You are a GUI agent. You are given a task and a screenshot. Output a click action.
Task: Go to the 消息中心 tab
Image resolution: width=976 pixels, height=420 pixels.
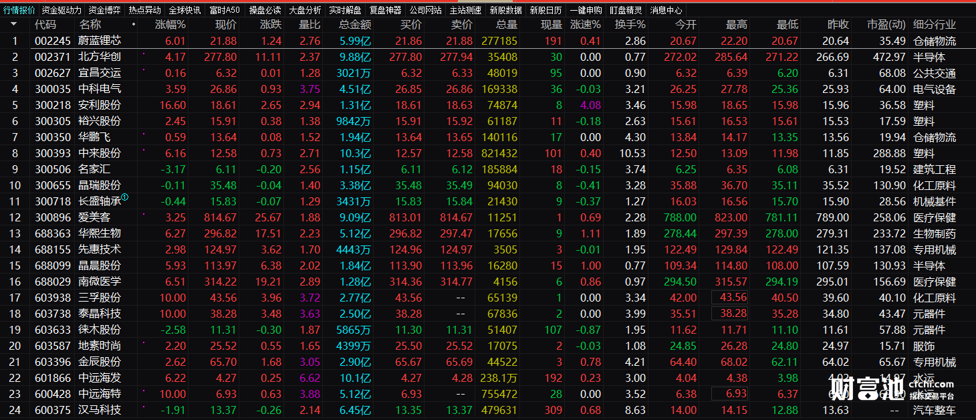[666, 10]
